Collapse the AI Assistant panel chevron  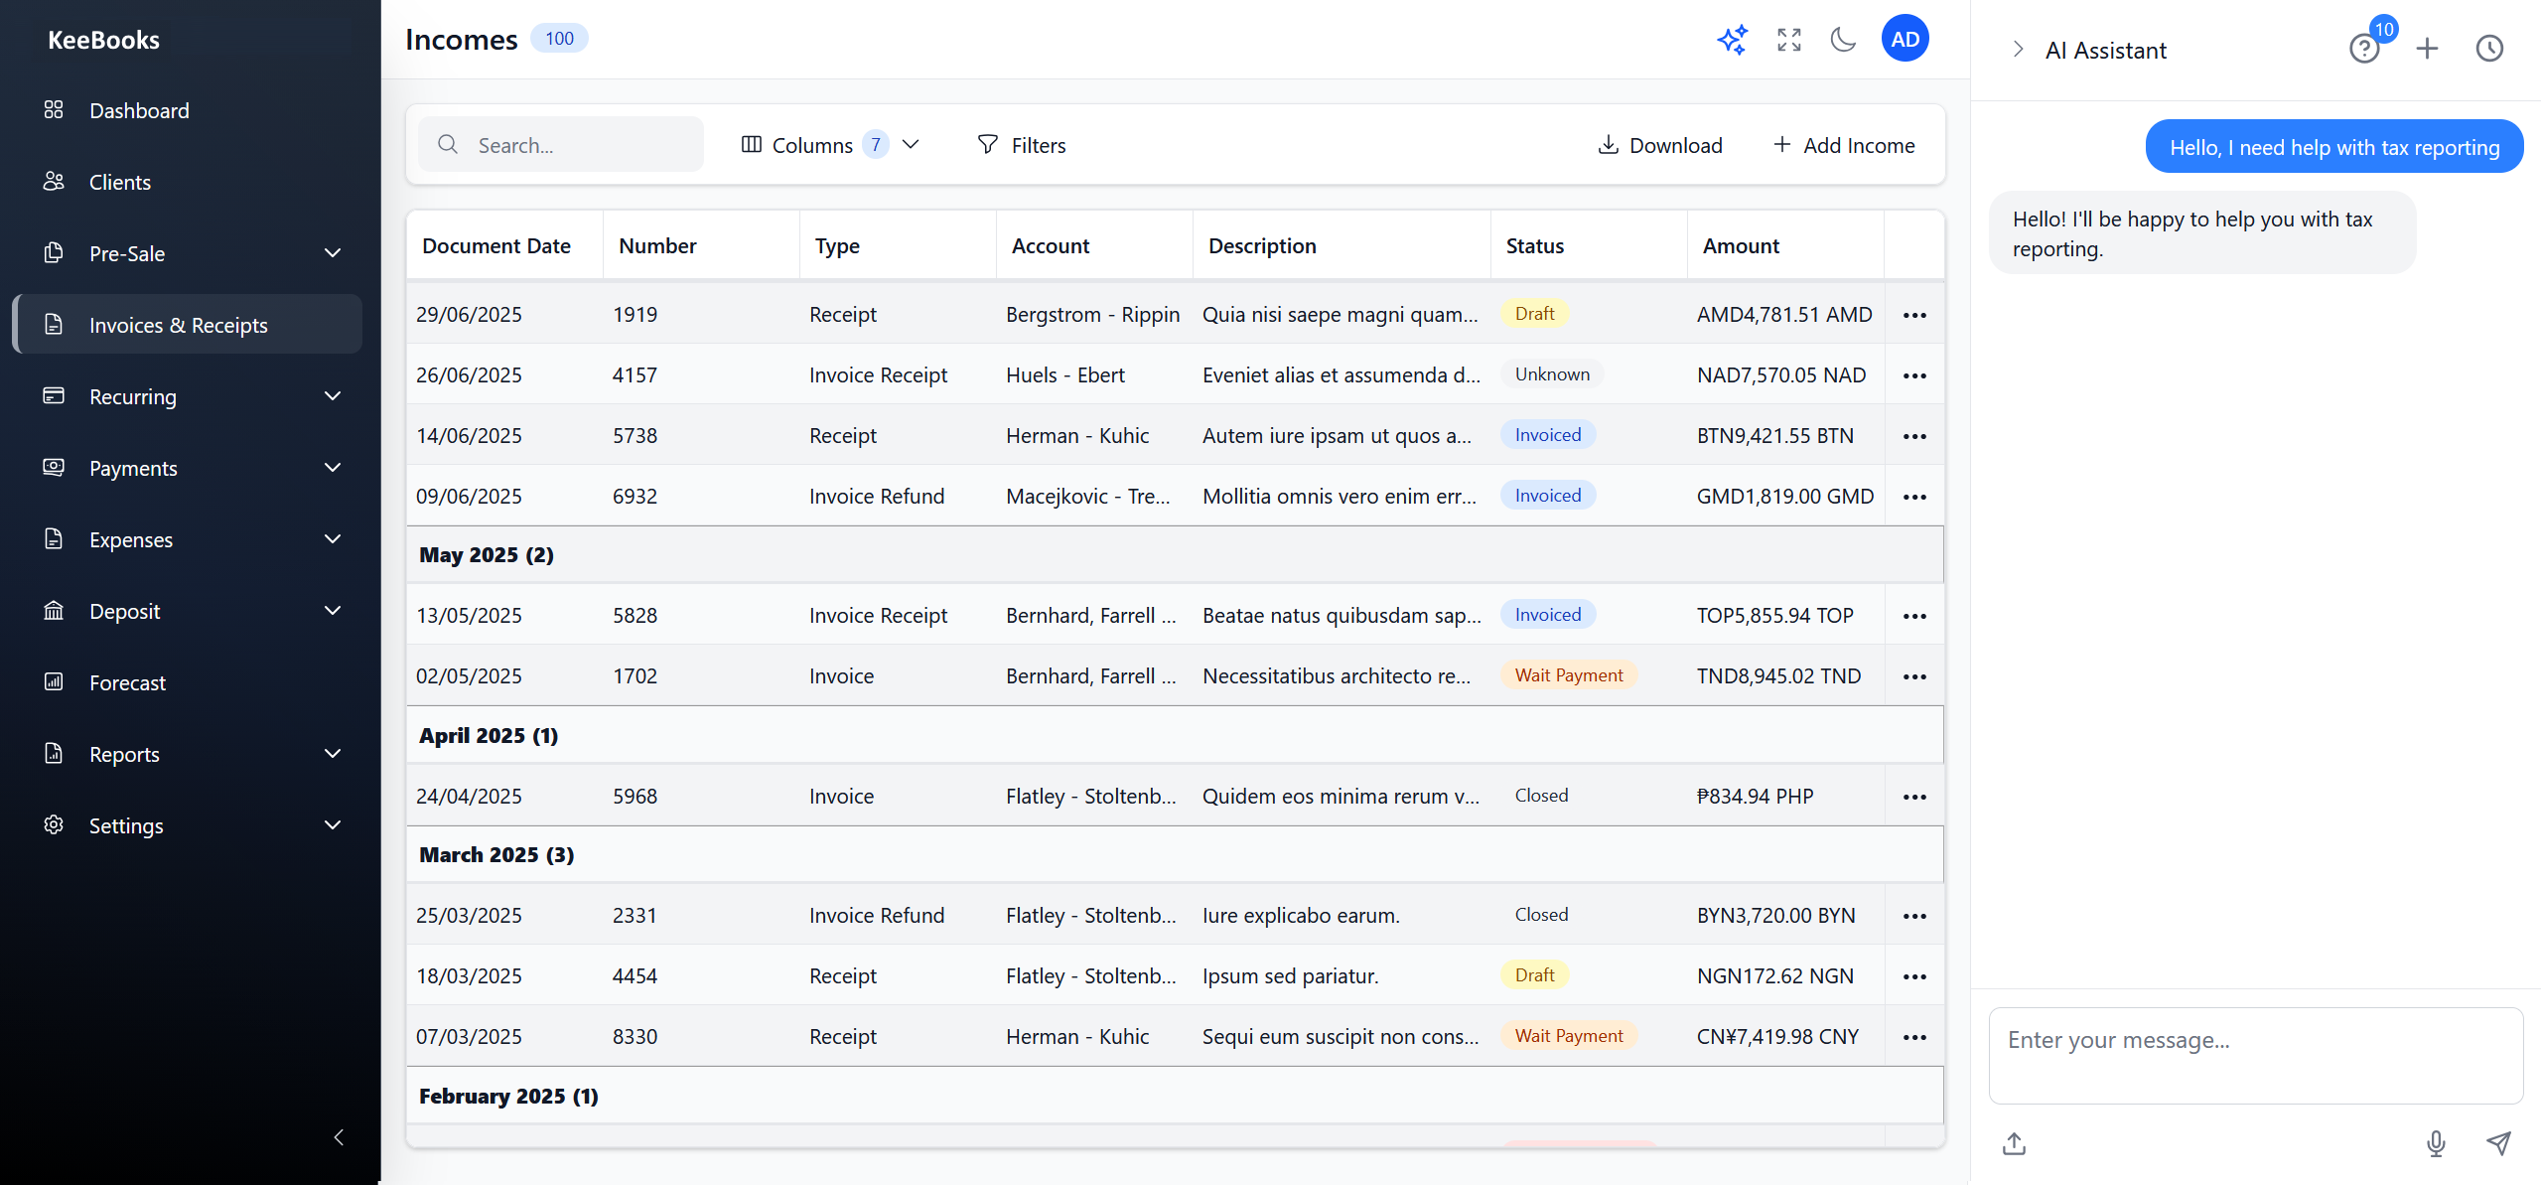tap(2018, 48)
